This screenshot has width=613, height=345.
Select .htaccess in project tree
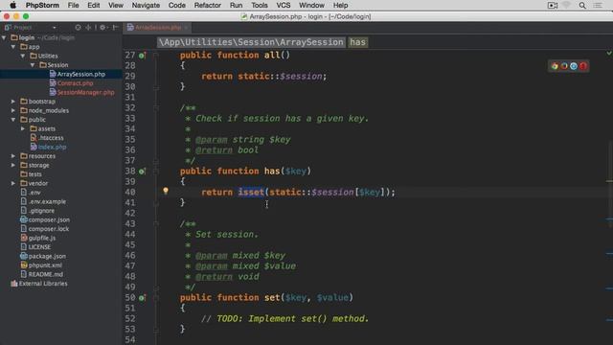(x=51, y=138)
